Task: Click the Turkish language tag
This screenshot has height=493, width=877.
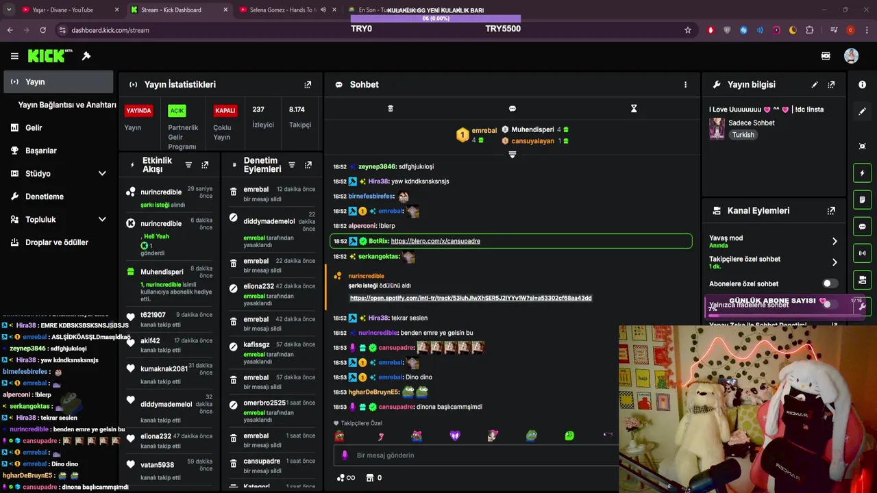Action: click(x=743, y=135)
